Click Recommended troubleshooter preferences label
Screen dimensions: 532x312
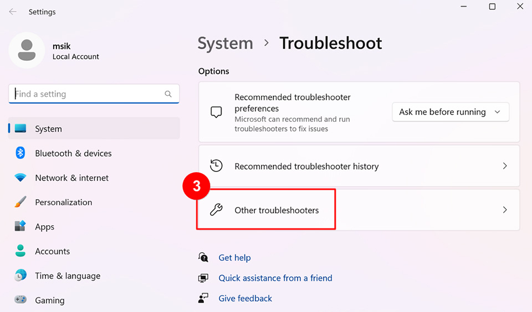click(293, 103)
